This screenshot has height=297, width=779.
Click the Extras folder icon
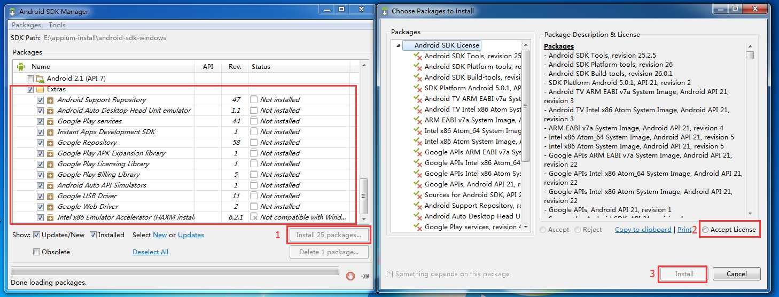click(x=40, y=89)
